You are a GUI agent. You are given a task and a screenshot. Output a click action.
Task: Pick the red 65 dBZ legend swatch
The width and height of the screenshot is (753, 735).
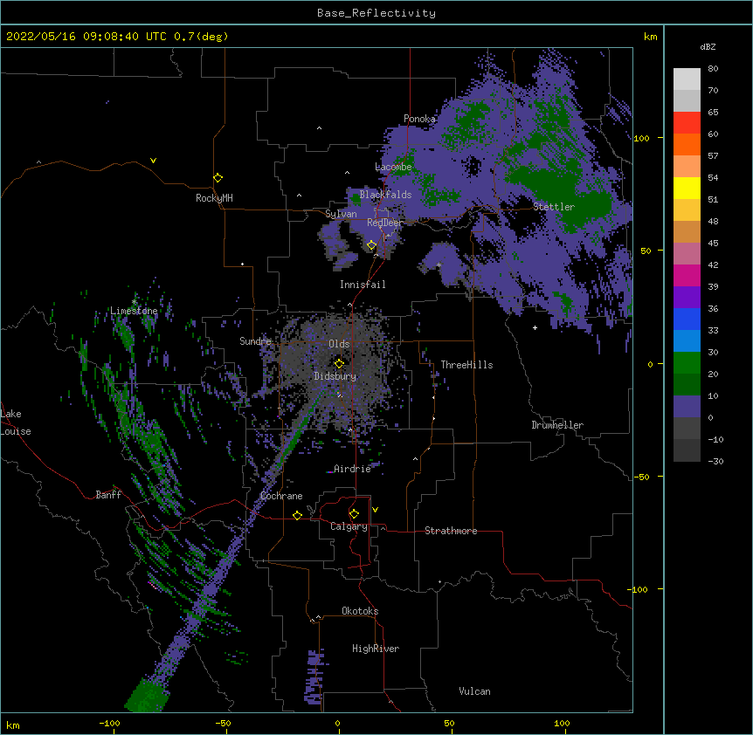pos(687,123)
